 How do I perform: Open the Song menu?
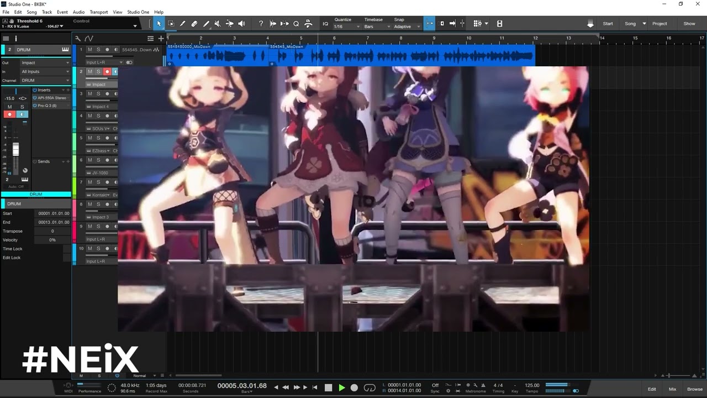point(32,12)
